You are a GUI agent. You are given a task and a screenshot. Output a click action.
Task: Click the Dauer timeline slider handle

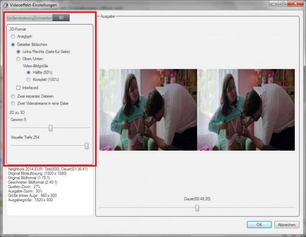point(197,208)
